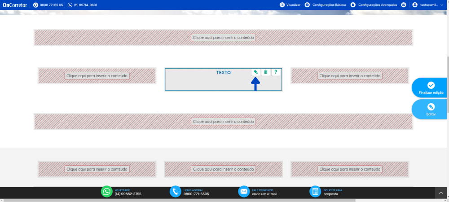Screen dimensions: 449x202
Task: Insert content in placeholder right of TEXTO
Action: click(x=350, y=76)
